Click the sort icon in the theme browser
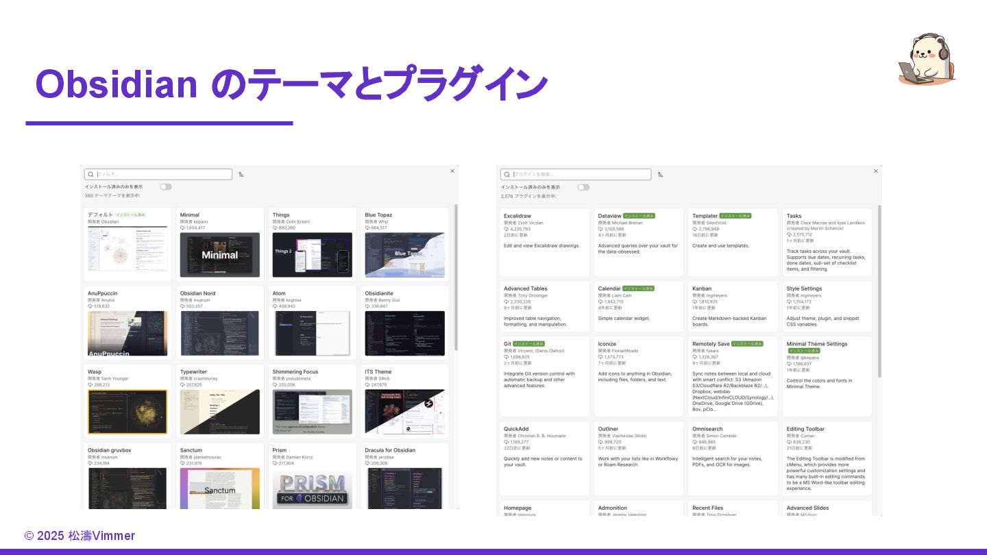The image size is (987, 555). [241, 175]
